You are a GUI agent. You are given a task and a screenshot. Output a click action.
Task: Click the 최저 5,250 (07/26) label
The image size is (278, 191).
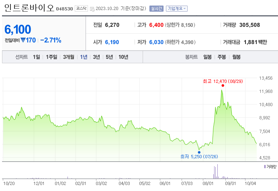click(199, 157)
